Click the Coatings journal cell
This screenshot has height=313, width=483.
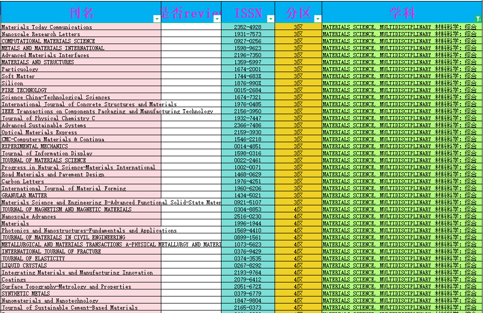click(x=81, y=279)
